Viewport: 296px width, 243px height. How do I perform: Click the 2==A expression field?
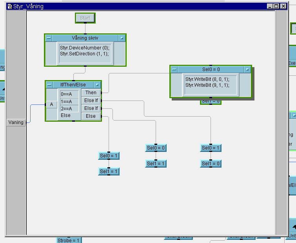click(69, 108)
